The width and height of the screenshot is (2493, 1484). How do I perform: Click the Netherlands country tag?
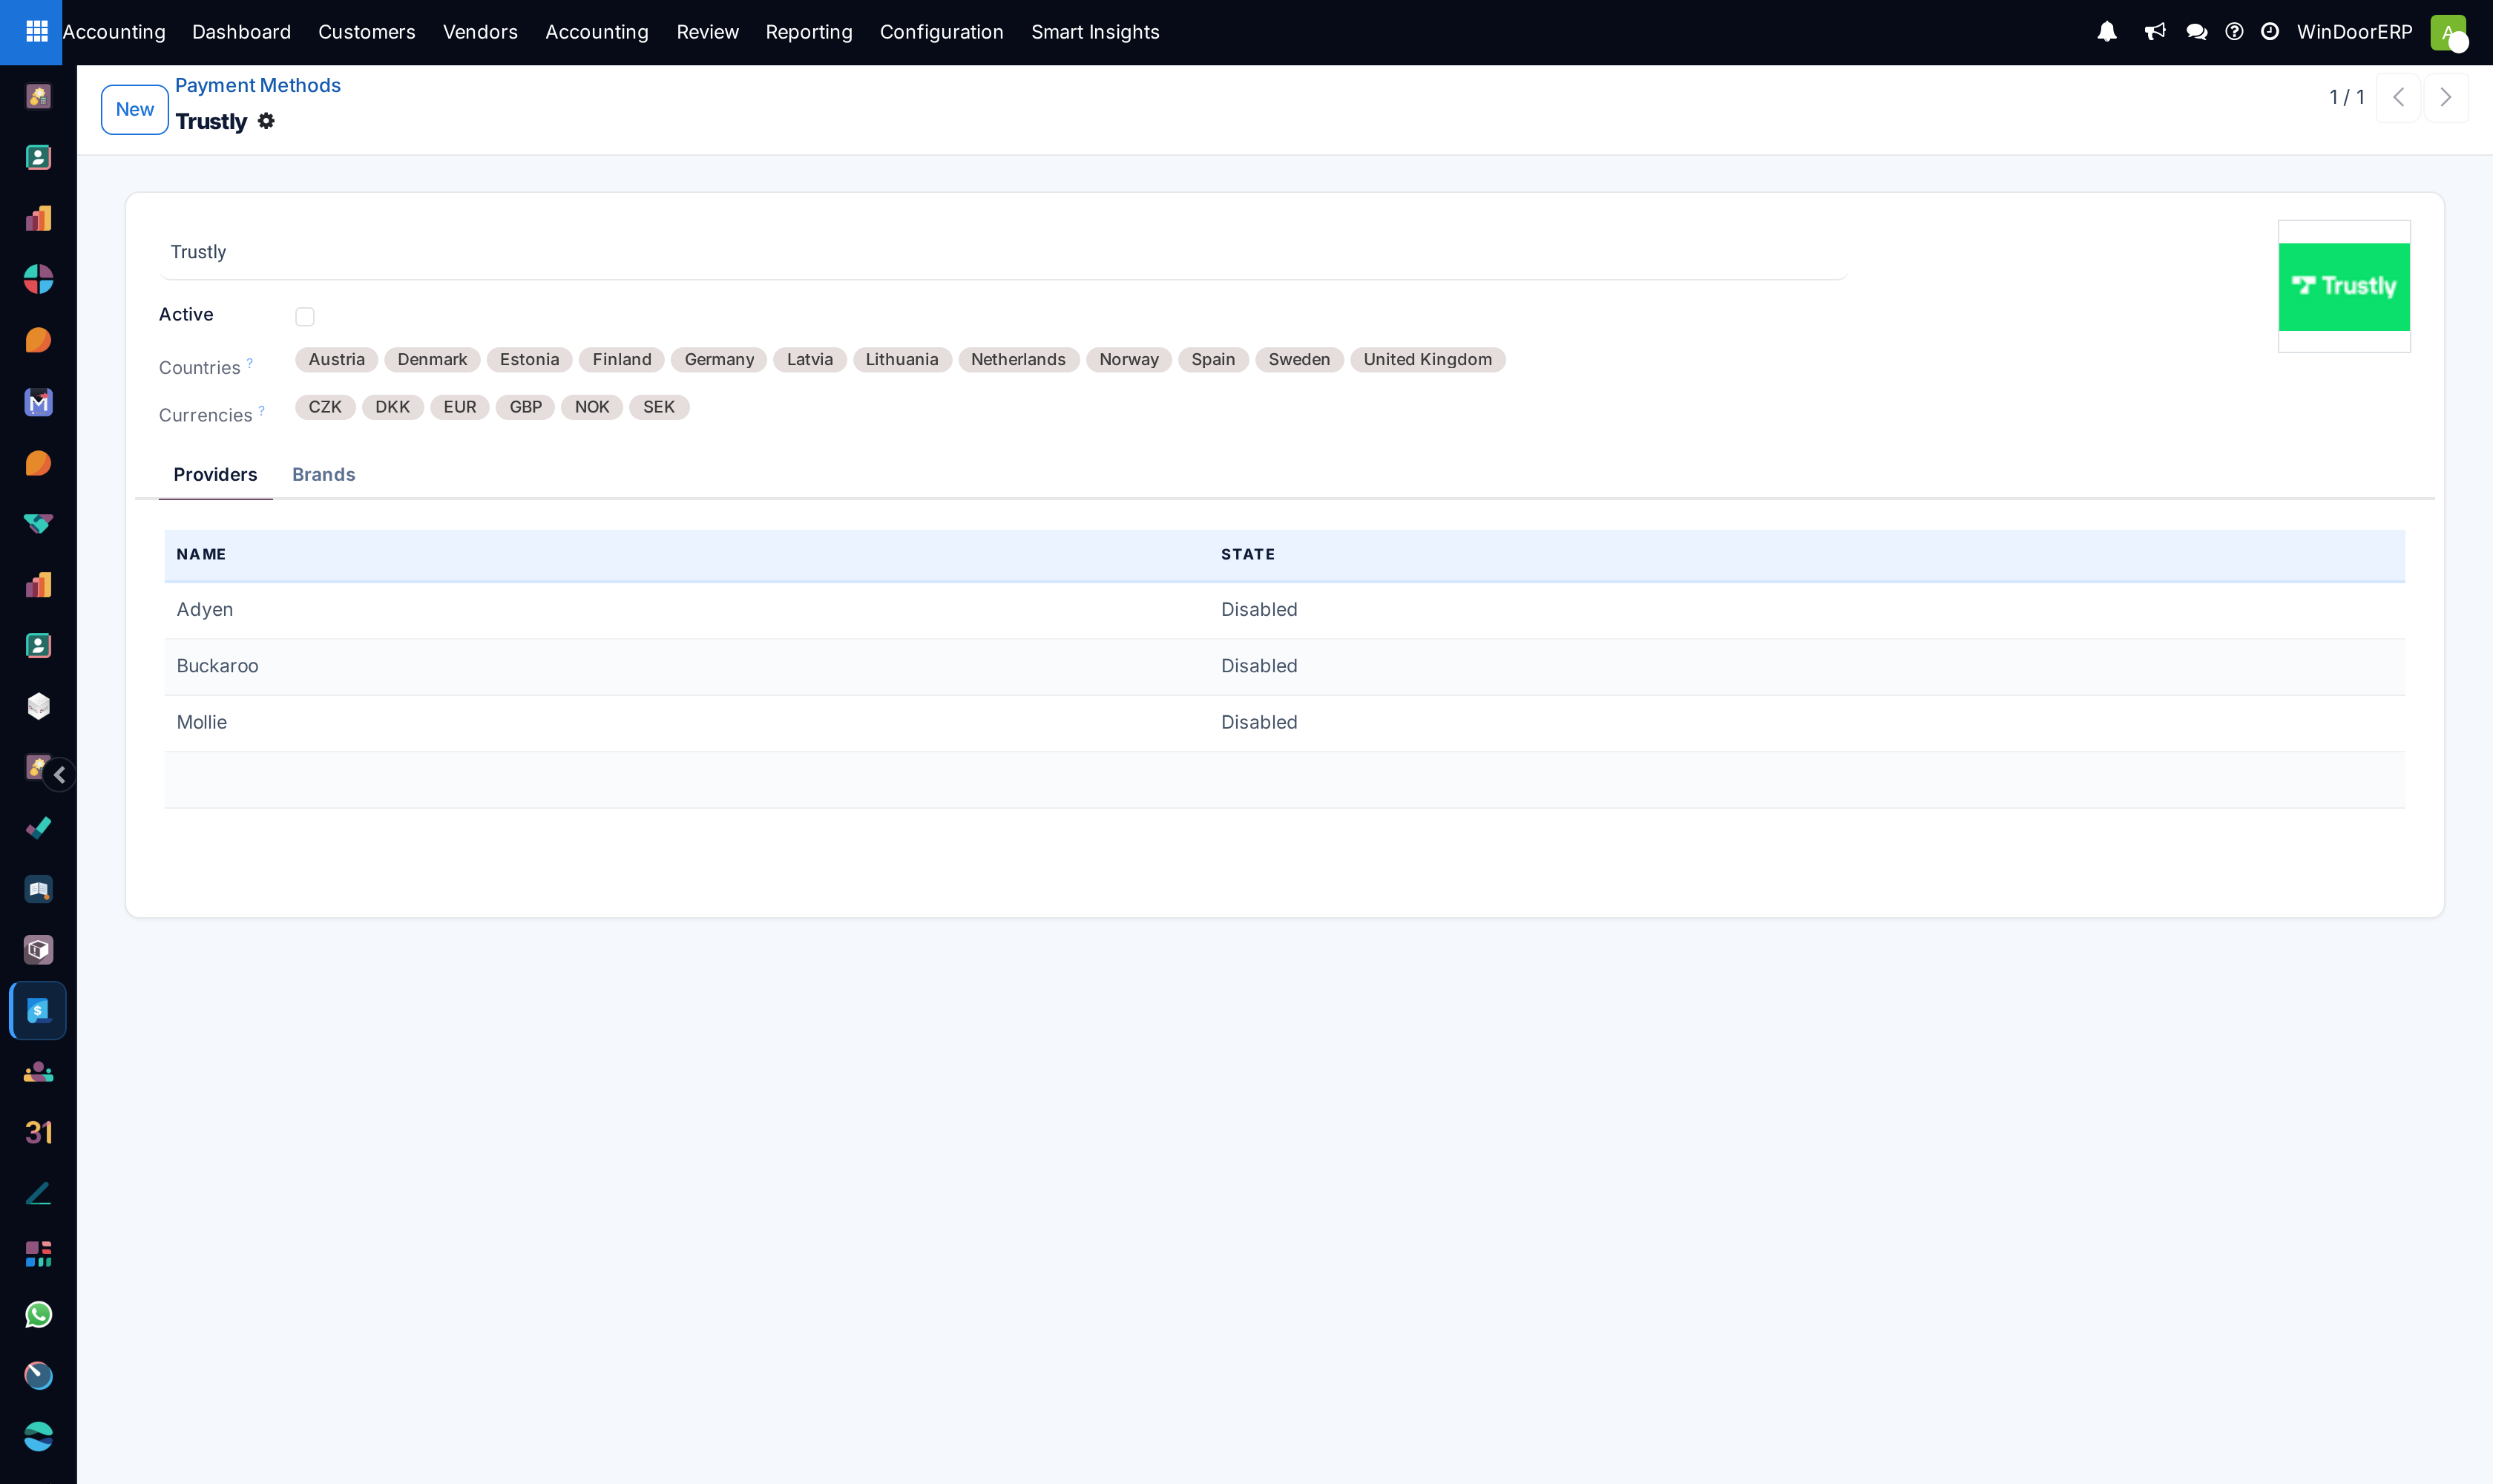click(1018, 360)
